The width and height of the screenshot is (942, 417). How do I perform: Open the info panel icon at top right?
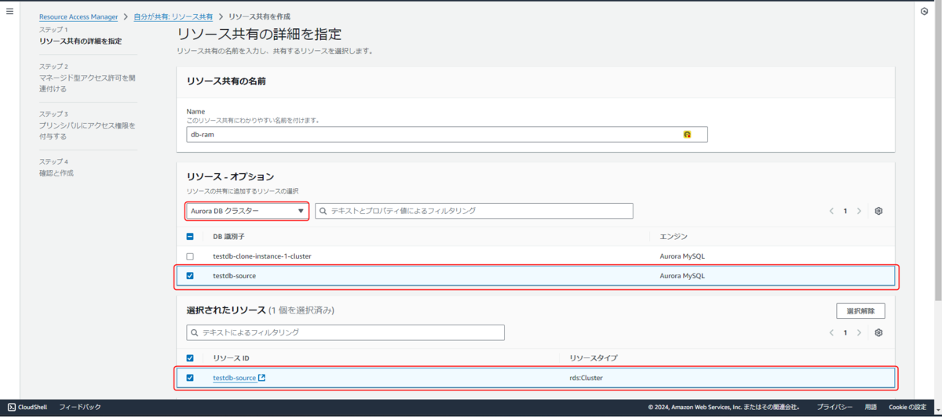pos(924,12)
